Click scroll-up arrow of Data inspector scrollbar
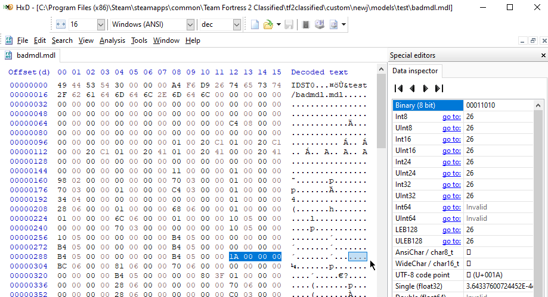Viewport: 548px width, 297px height. 538,105
